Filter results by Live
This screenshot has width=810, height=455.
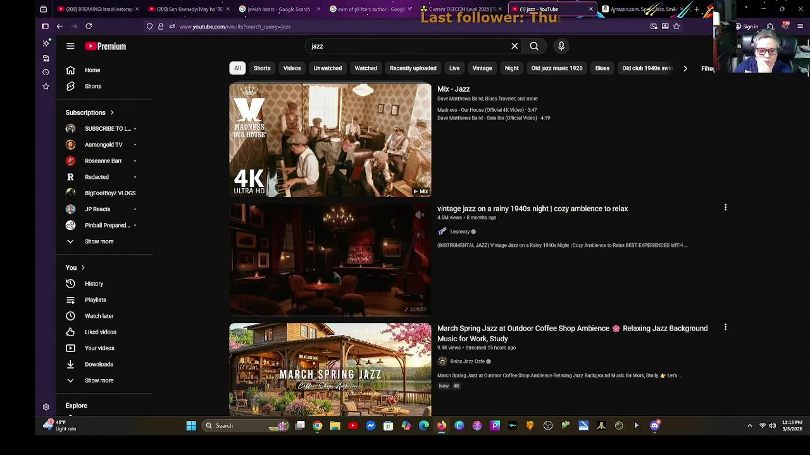pos(454,68)
